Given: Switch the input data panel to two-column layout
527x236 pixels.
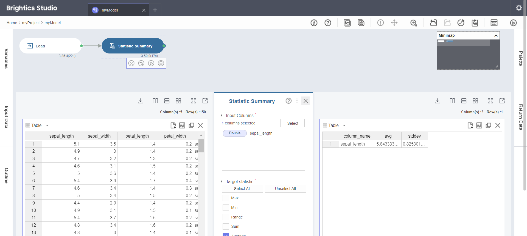Looking at the screenshot, I should click(155, 101).
